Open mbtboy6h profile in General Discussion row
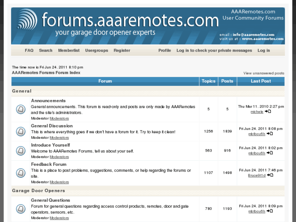The width and height of the screenshot is (296, 222). 257,134
